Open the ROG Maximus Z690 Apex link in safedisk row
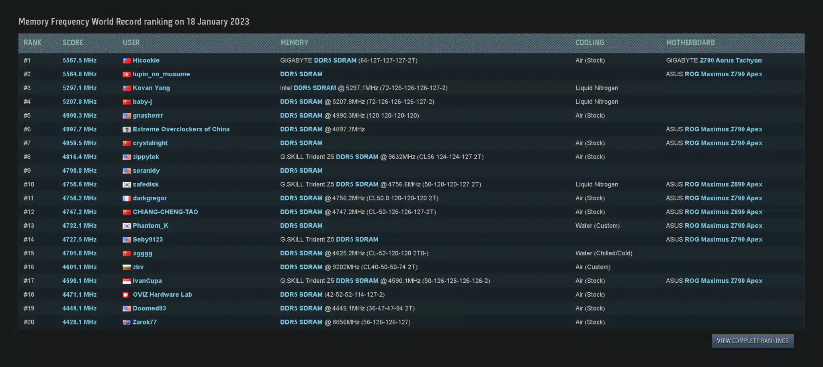The image size is (823, 367). tap(723, 184)
